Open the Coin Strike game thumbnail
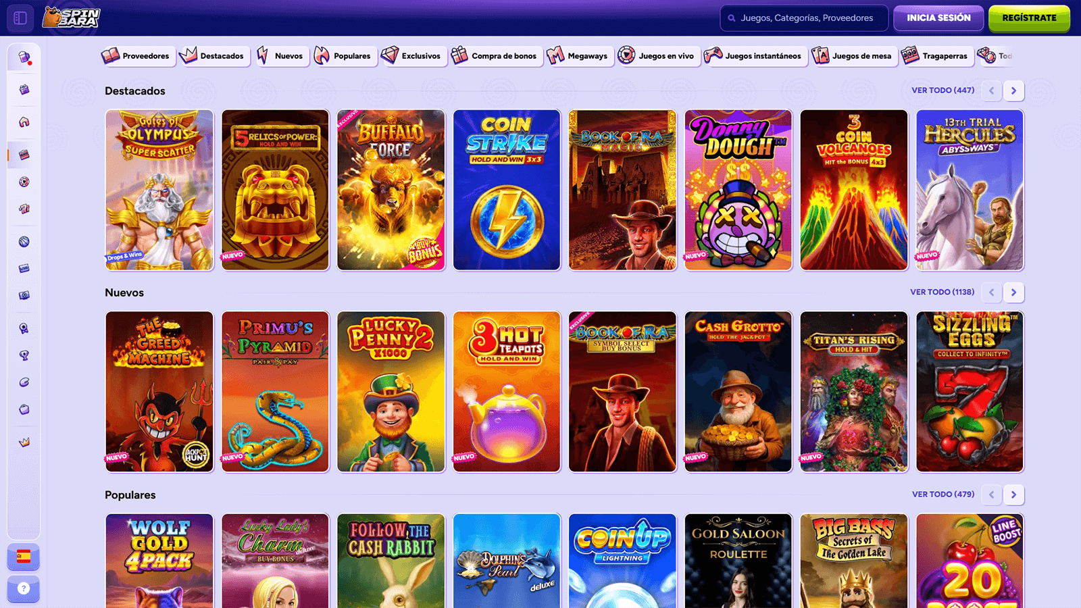This screenshot has height=608, width=1081. (507, 190)
